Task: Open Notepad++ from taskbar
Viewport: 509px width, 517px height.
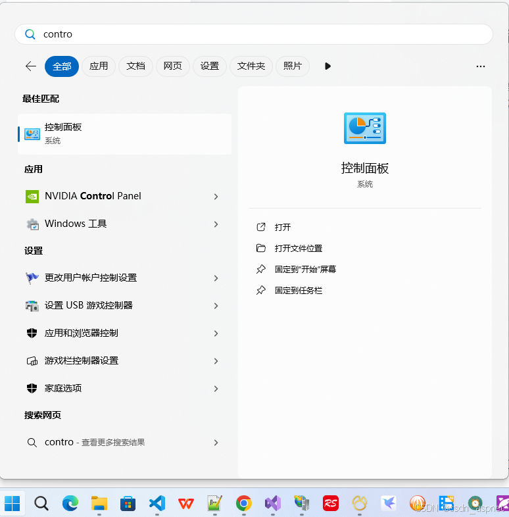Action: (x=215, y=503)
